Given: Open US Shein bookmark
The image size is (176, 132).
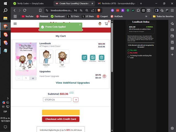Looking at the screenshot, I should tap(88, 16).
